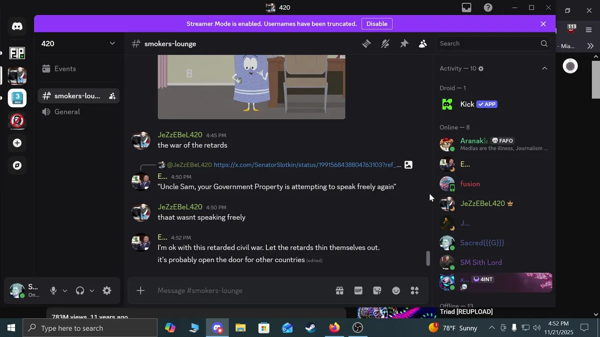Show hidden system tray icons chevron

point(492,328)
